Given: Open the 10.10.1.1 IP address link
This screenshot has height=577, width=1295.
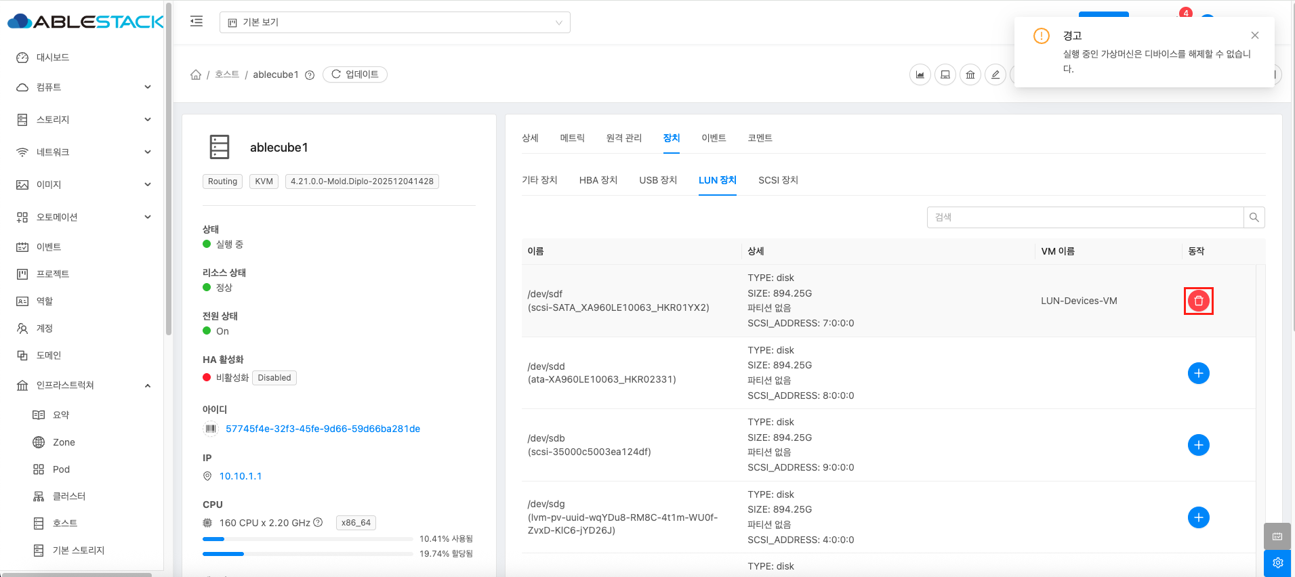Looking at the screenshot, I should [x=241, y=476].
